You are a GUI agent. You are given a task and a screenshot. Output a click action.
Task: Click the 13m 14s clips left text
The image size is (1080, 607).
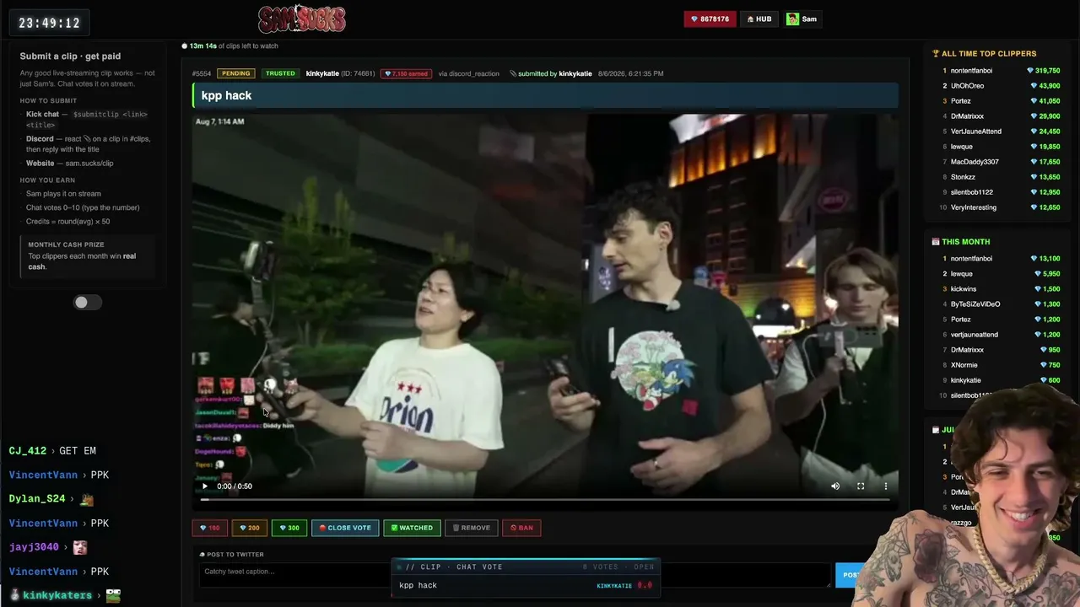pos(229,46)
